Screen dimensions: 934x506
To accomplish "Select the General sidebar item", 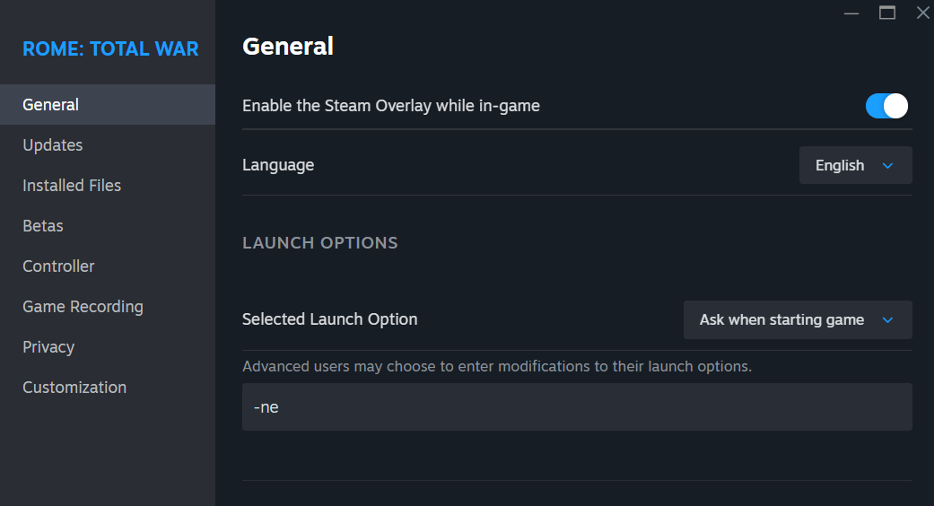I will (x=108, y=105).
